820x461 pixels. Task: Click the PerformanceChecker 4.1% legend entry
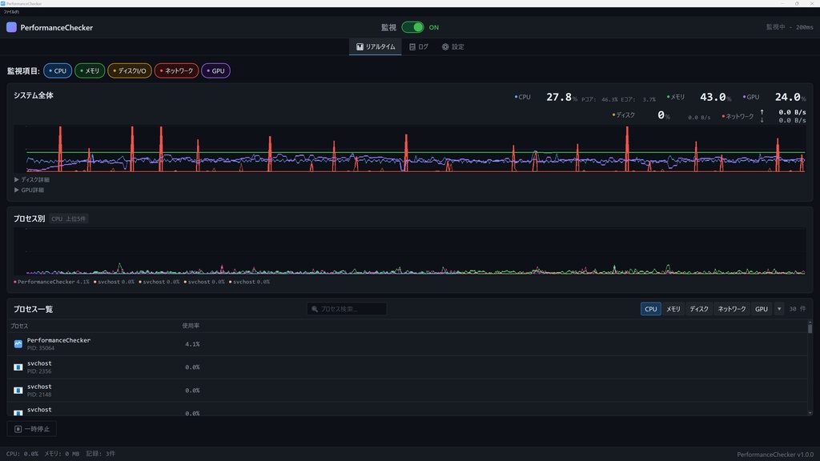click(52, 282)
